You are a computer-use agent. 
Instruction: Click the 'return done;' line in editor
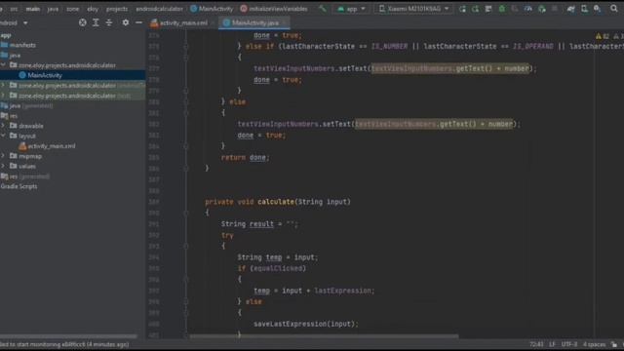click(245, 158)
